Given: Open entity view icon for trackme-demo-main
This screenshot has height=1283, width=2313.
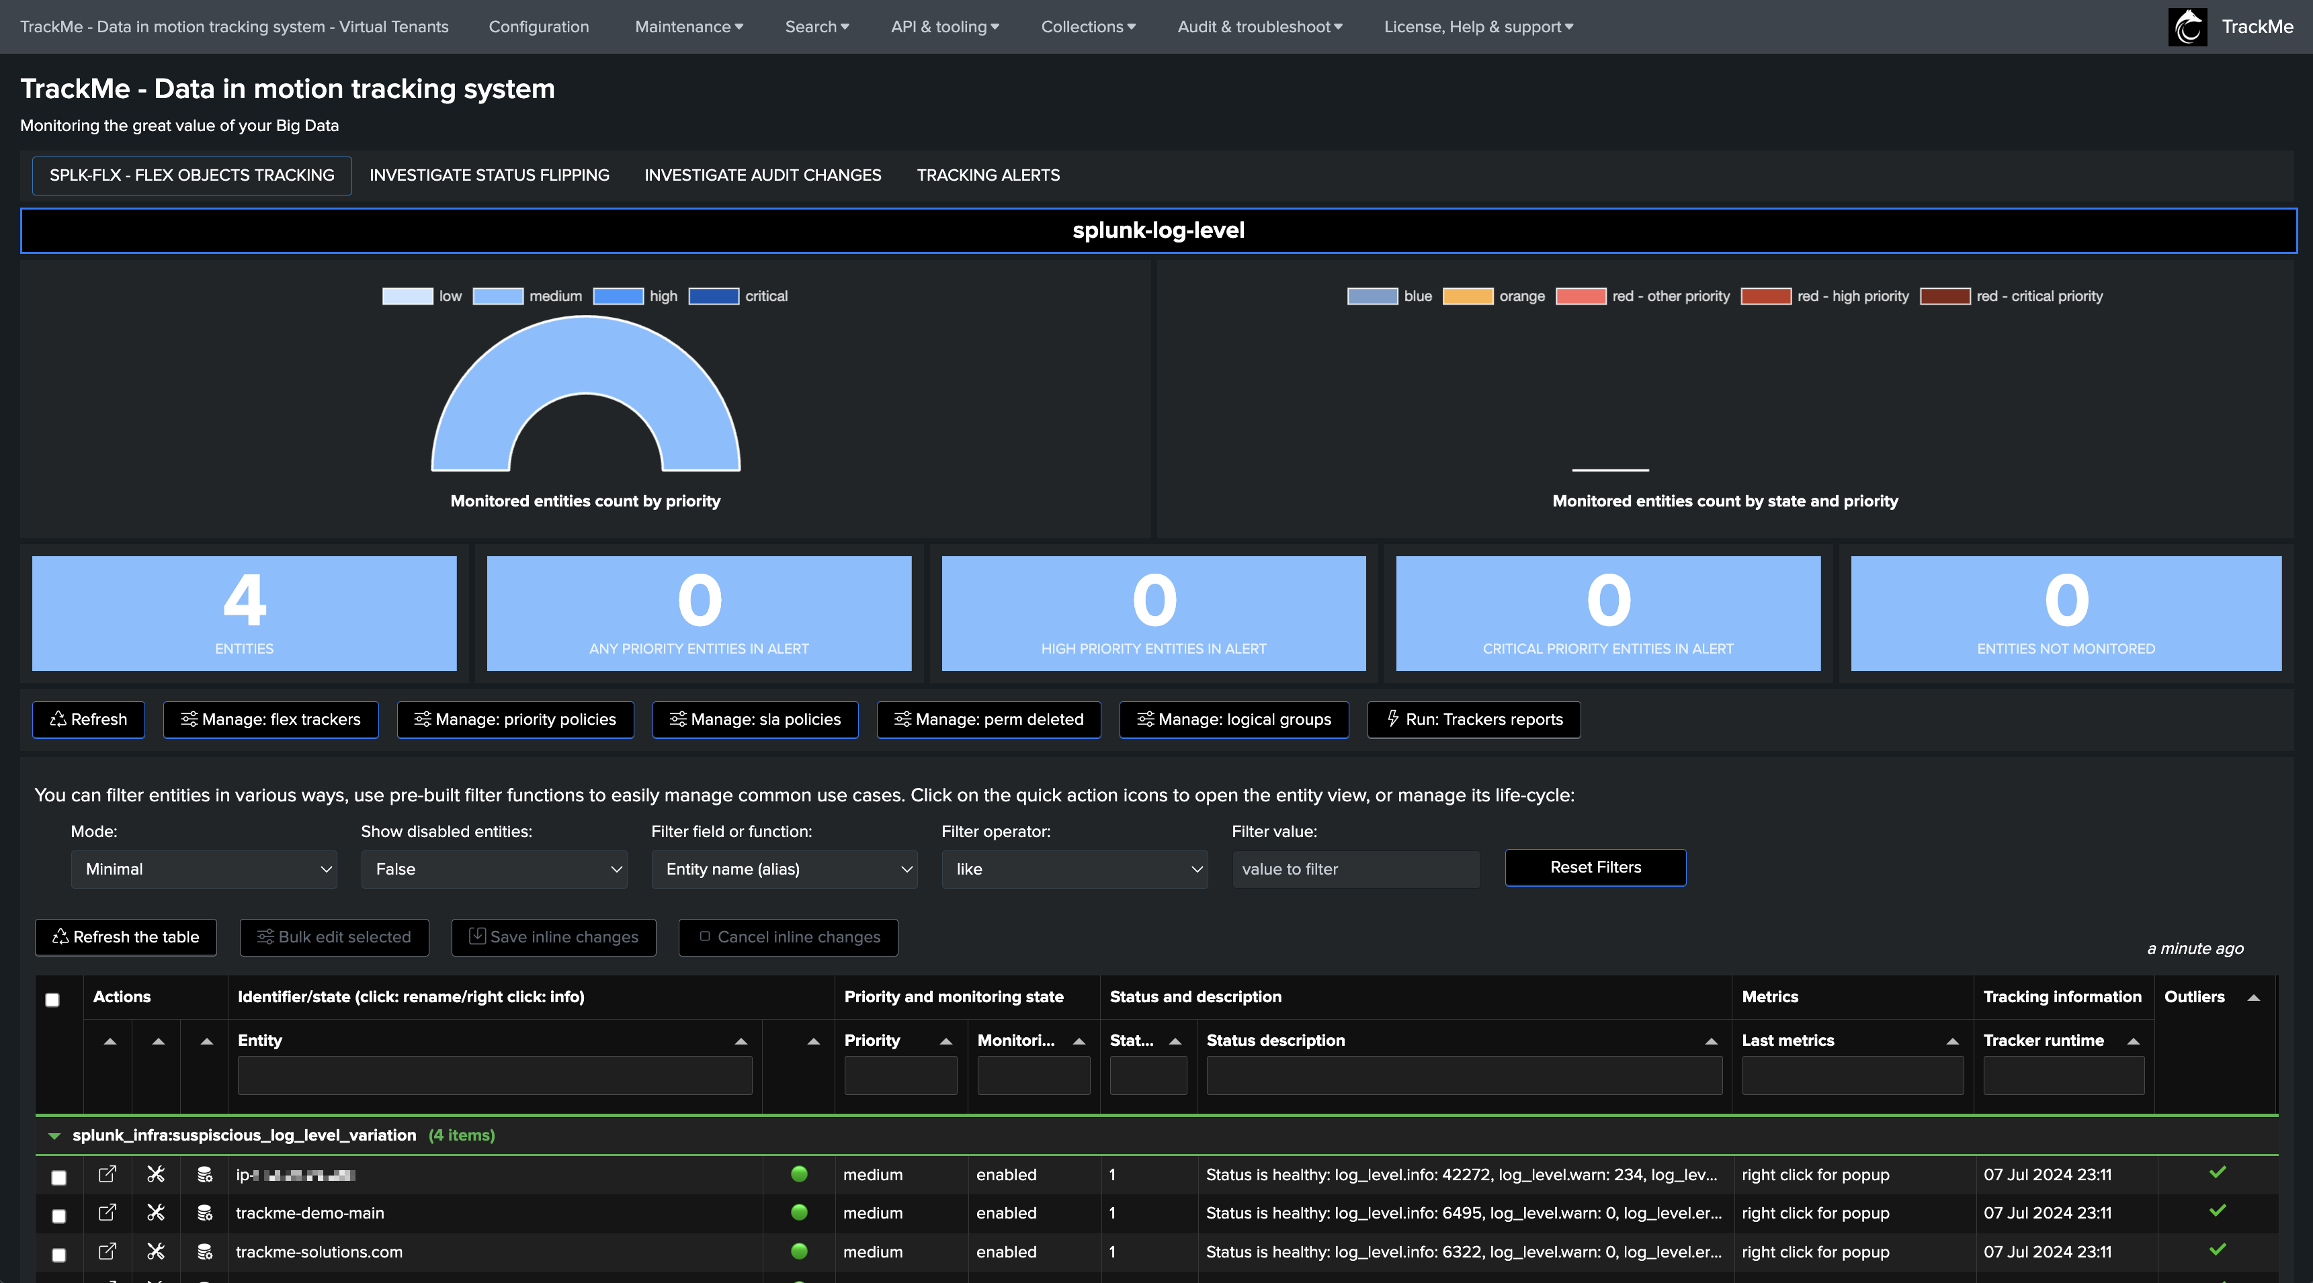Looking at the screenshot, I should (x=107, y=1212).
